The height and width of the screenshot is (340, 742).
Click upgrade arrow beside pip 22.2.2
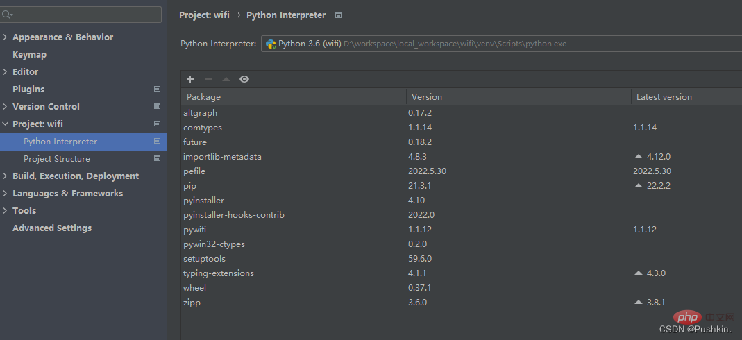[639, 186]
